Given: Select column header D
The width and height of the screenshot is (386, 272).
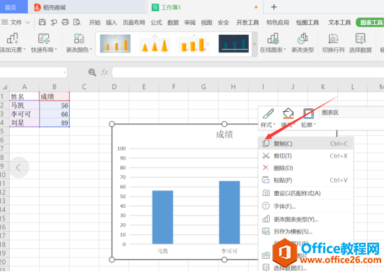Looking at the screenshot, I should tap(114, 87).
